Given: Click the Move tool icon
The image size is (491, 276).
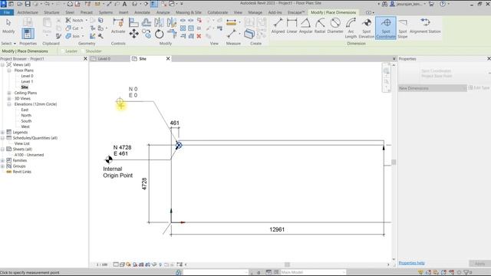Looking at the screenshot, I should [134, 34].
